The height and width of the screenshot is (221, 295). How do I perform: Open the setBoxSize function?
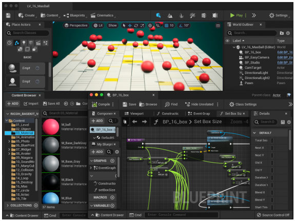tap(105, 190)
